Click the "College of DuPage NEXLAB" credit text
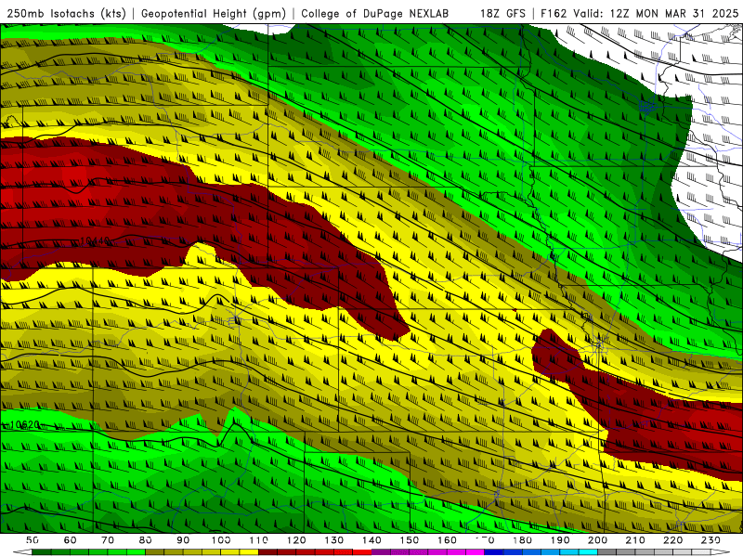This screenshot has width=743, height=557. click(374, 13)
